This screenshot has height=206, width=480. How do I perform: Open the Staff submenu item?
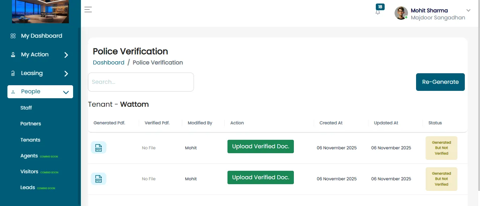pyautogui.click(x=26, y=108)
